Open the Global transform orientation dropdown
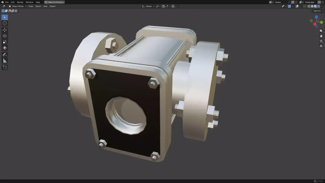 (148, 6)
